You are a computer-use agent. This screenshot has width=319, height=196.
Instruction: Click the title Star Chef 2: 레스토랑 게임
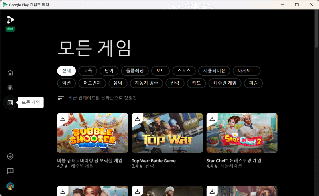pos(234,161)
